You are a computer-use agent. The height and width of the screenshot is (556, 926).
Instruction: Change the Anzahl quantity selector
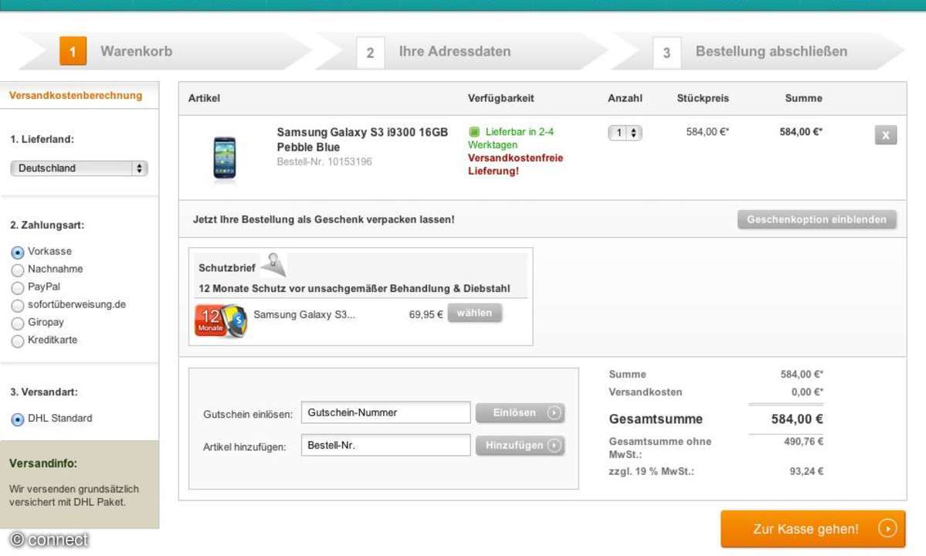pos(625,133)
